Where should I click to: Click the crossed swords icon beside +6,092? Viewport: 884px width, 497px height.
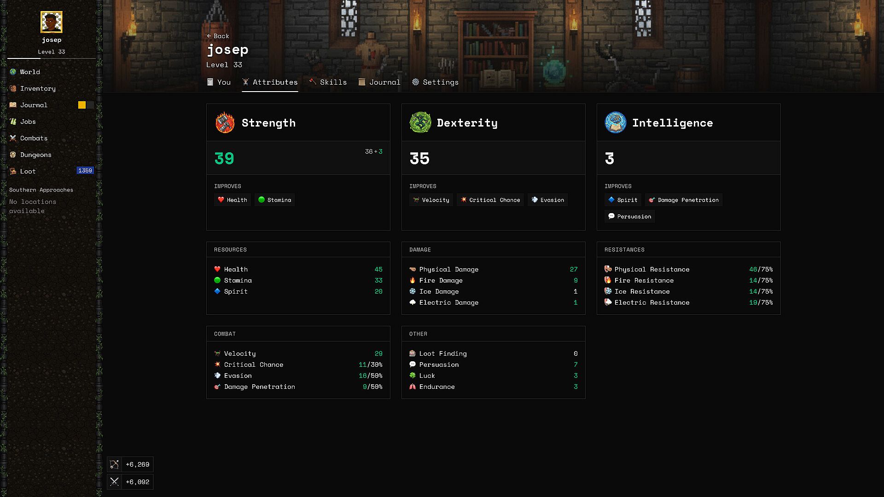point(115,482)
